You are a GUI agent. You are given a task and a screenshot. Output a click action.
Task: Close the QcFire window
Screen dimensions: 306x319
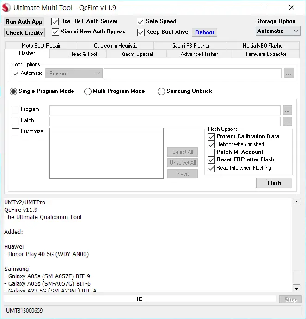coord(292,7)
